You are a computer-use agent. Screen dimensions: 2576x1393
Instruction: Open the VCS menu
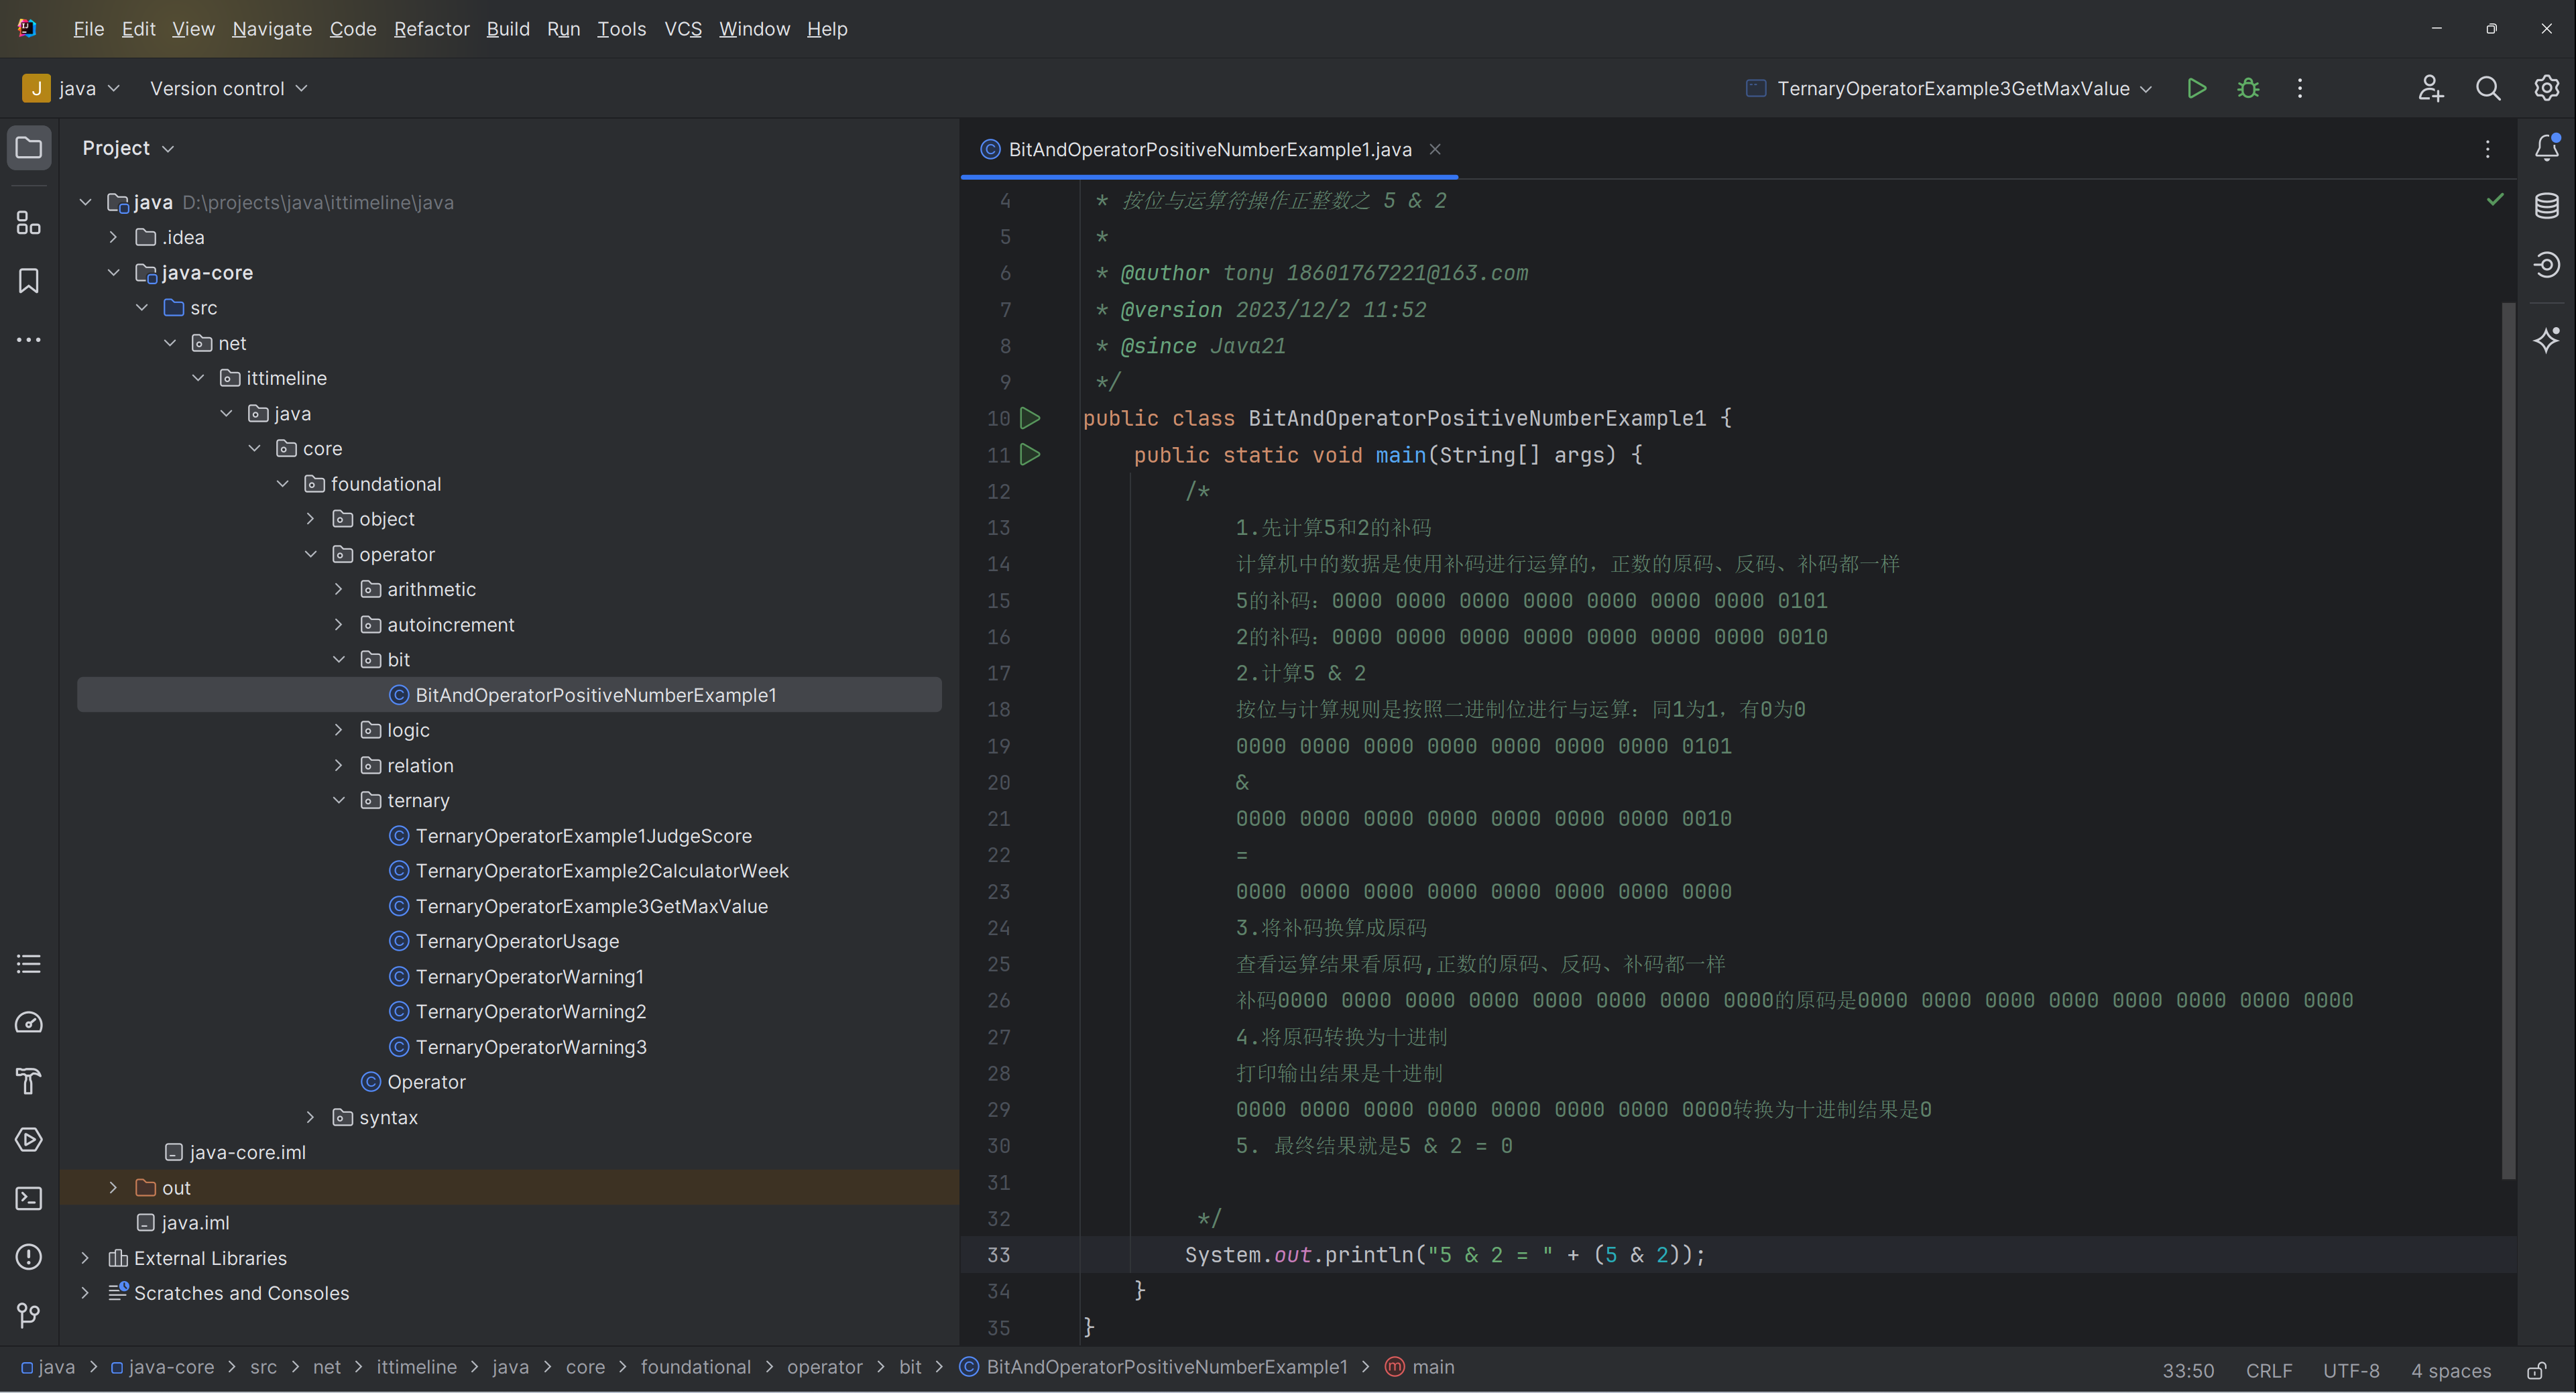[x=683, y=29]
